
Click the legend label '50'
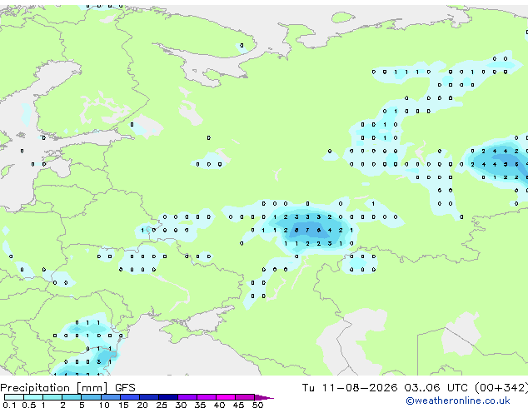[257, 405]
